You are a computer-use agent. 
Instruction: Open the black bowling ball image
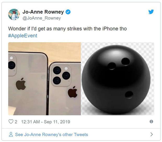coord(118,79)
